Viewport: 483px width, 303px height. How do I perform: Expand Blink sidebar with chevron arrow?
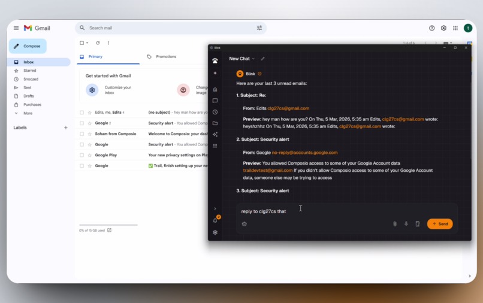pyautogui.click(x=215, y=209)
